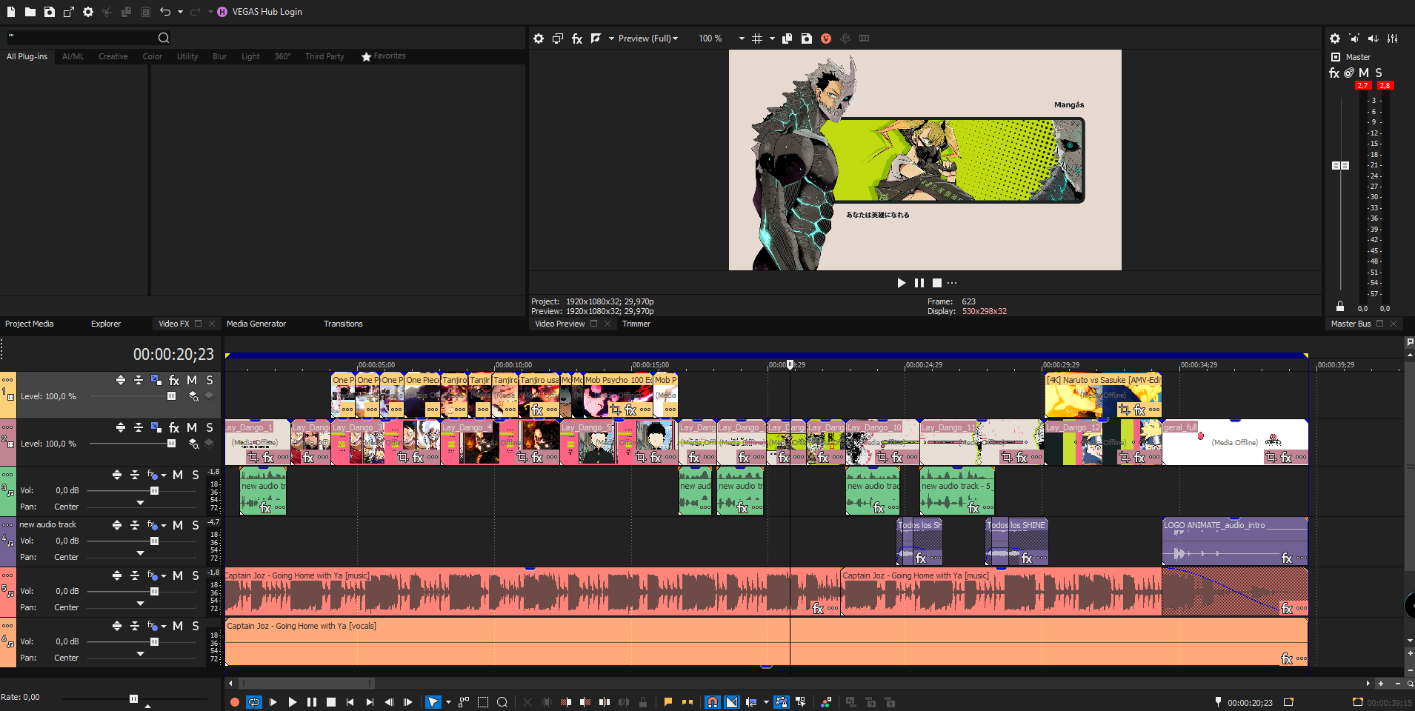1415x711 pixels.
Task: Create a new project with the New icon
Action: point(11,12)
